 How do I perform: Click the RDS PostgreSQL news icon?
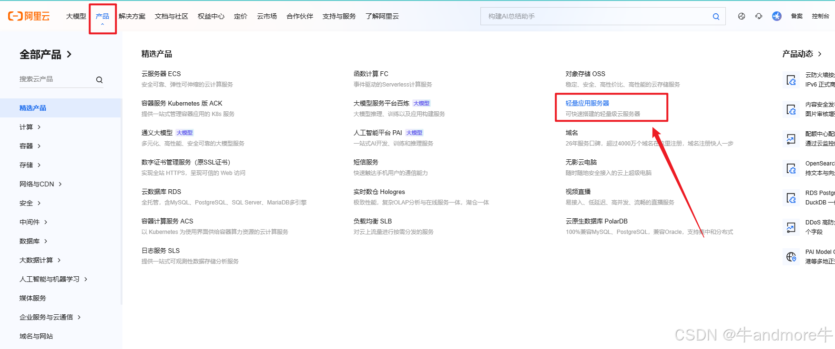click(x=791, y=198)
